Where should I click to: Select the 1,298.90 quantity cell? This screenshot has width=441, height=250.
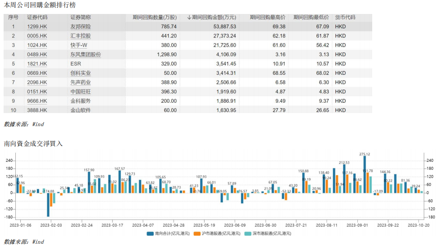click(x=167, y=55)
